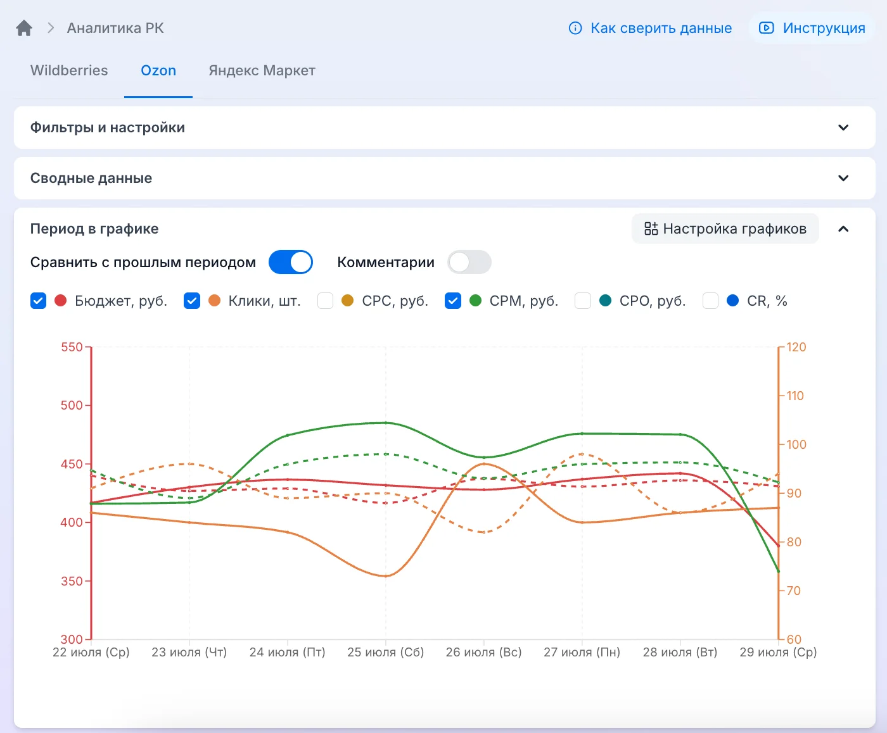The height and width of the screenshot is (733, 887).
Task: Click the info icon near 'Как сверить данные'
Action: coord(575,28)
